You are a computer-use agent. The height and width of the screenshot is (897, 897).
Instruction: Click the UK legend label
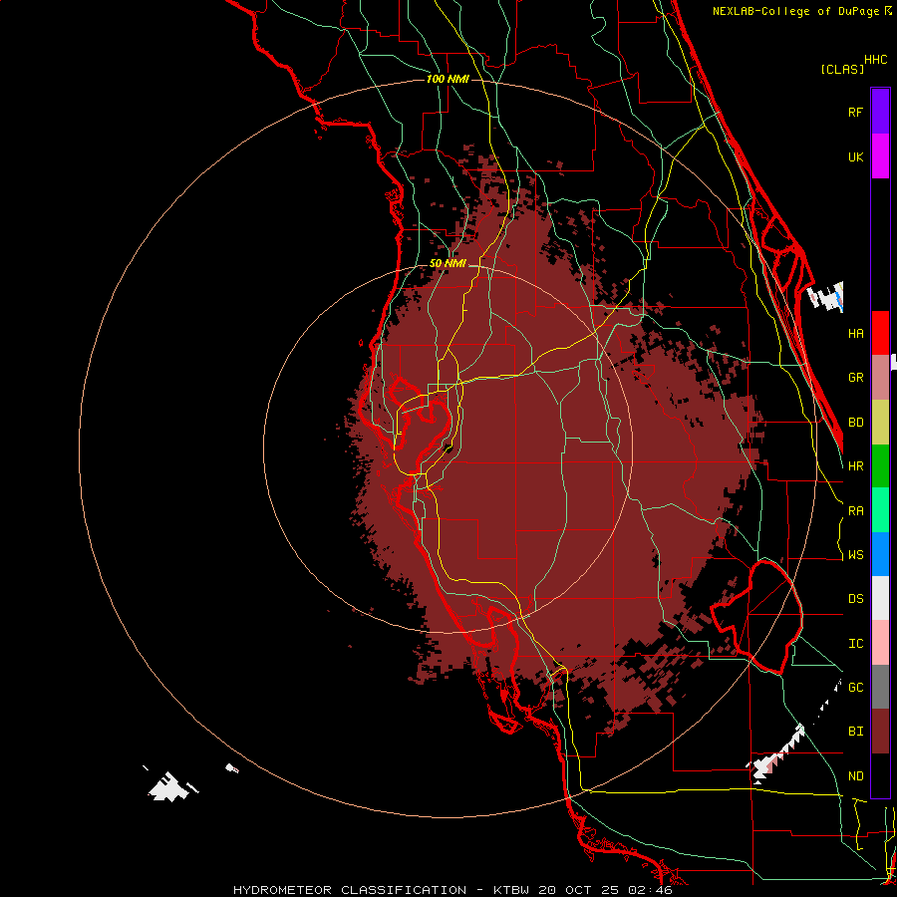click(x=855, y=156)
